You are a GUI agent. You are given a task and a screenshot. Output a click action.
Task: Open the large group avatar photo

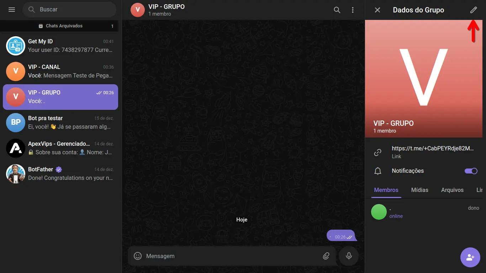424,79
